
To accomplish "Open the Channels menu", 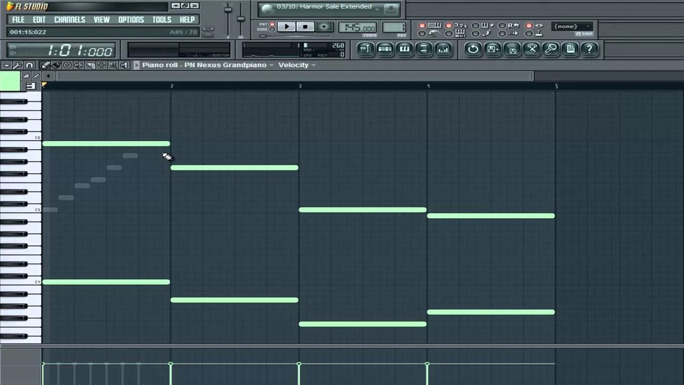I will 69,19.
